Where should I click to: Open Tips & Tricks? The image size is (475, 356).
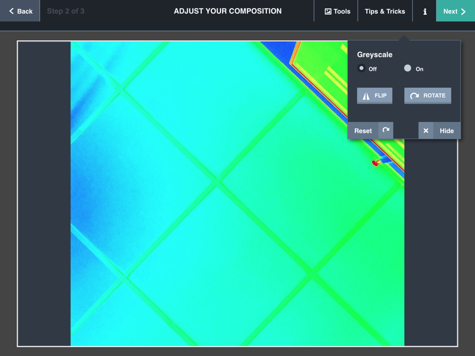[385, 11]
